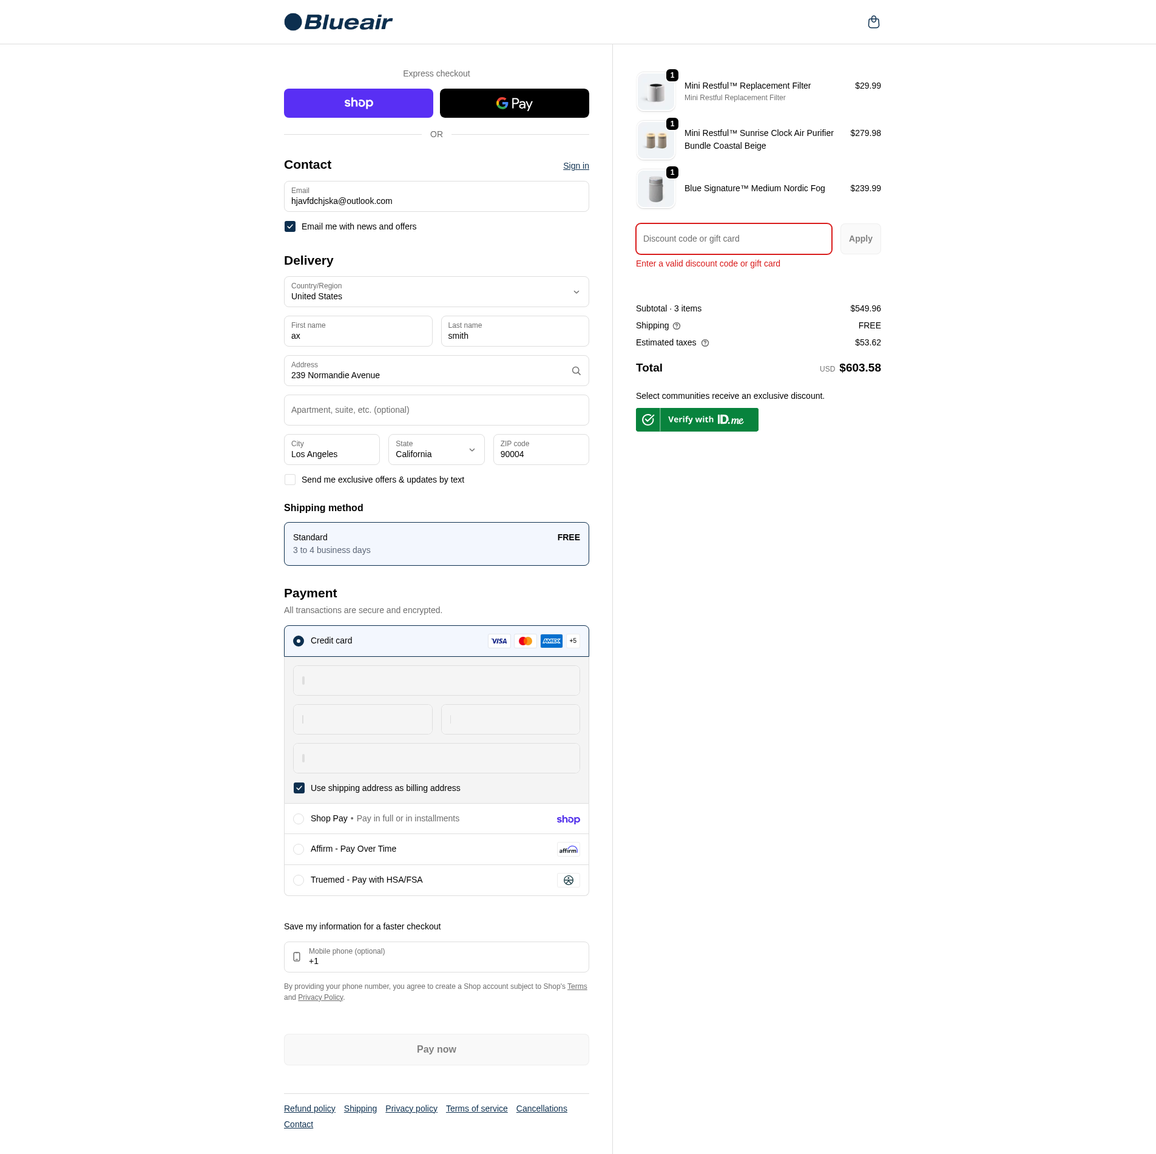Viewport: 1156px width, 1154px height.
Task: Click the Blueair logo
Action: point(339,22)
